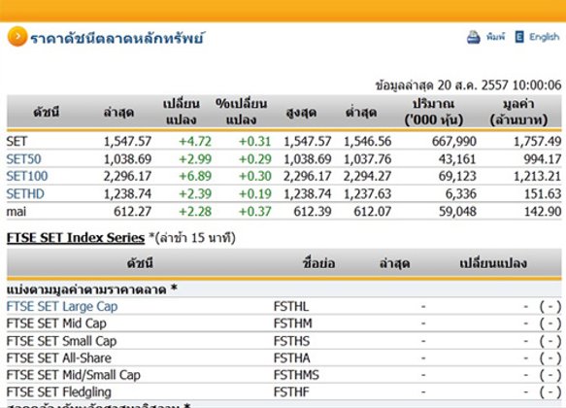Click the FTSE SET Mid/Small Cap row
Screen dimensions: 566x408
[x=283, y=375]
